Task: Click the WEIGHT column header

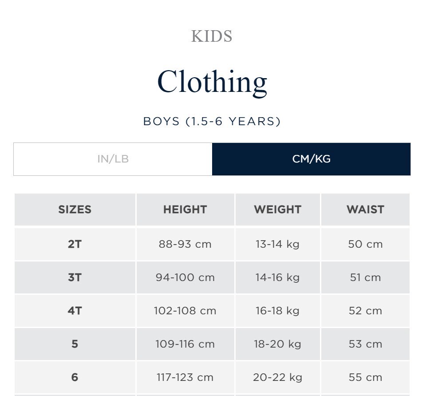Action: (277, 210)
